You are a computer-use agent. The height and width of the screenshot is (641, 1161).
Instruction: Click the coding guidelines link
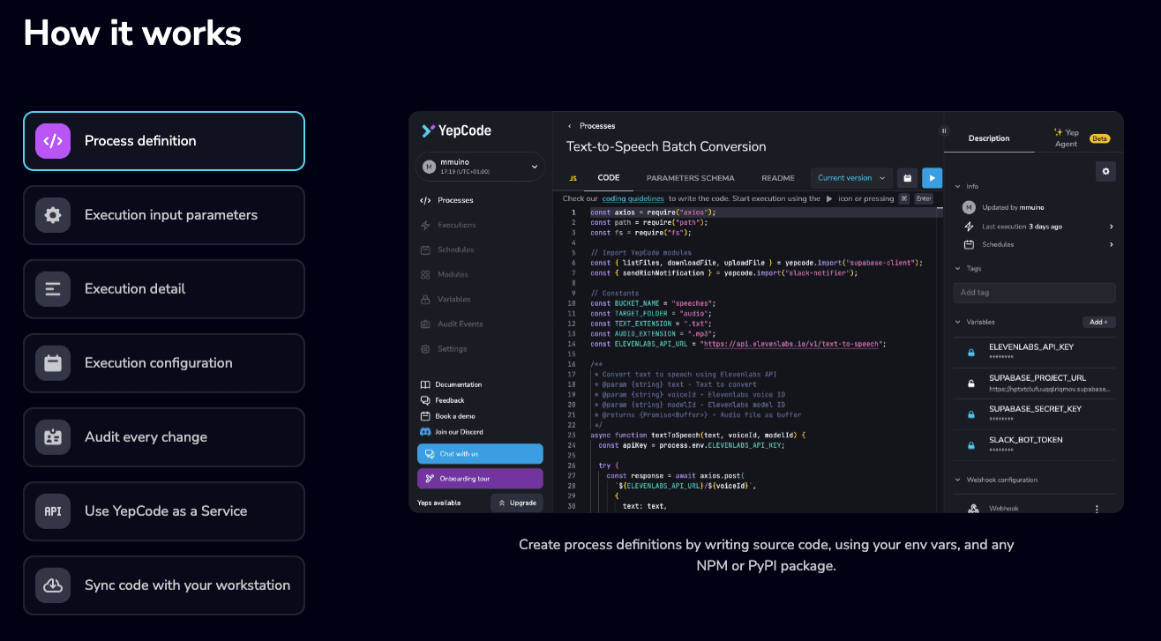click(633, 199)
